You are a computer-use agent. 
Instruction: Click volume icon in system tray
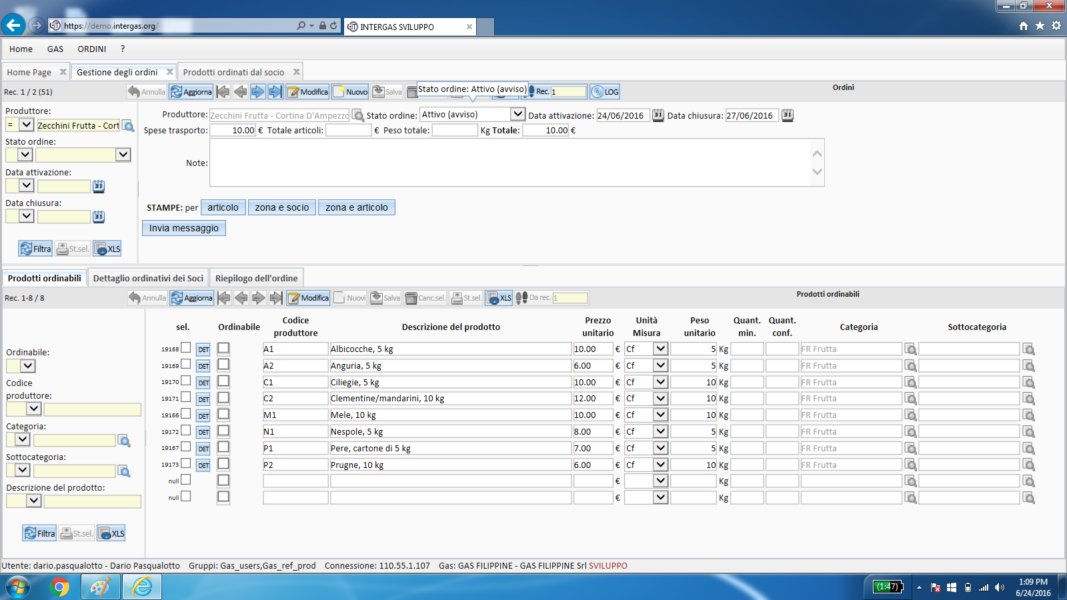click(x=999, y=587)
